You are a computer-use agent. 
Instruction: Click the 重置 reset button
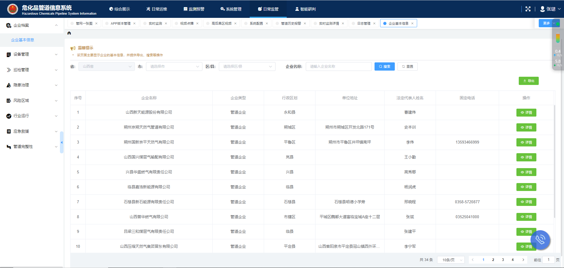pyautogui.click(x=407, y=66)
